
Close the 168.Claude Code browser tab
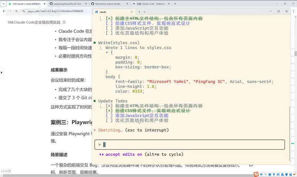(x=44, y=4)
